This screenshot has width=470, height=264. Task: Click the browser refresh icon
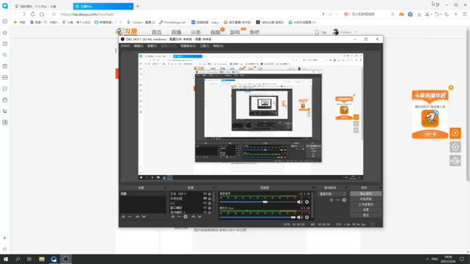[33, 14]
